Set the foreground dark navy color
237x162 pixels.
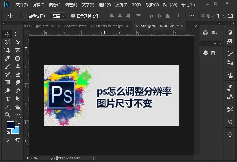(x=11, y=125)
